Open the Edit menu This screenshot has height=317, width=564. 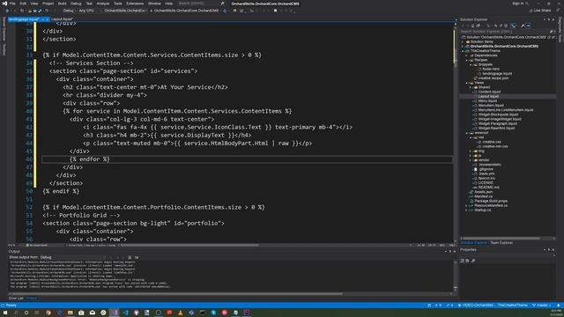click(x=23, y=4)
